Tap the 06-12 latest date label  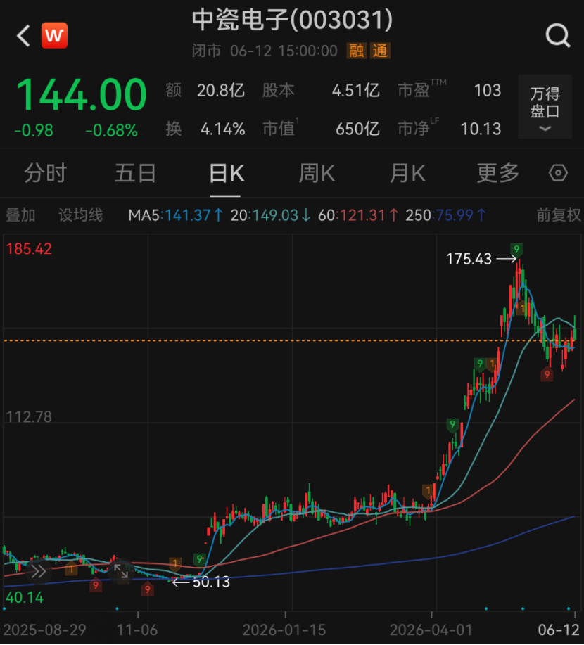tap(559, 630)
